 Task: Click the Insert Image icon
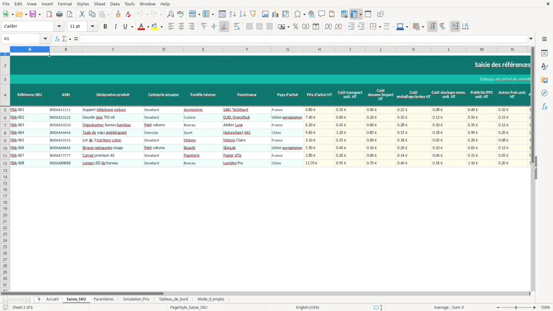tap(265, 14)
